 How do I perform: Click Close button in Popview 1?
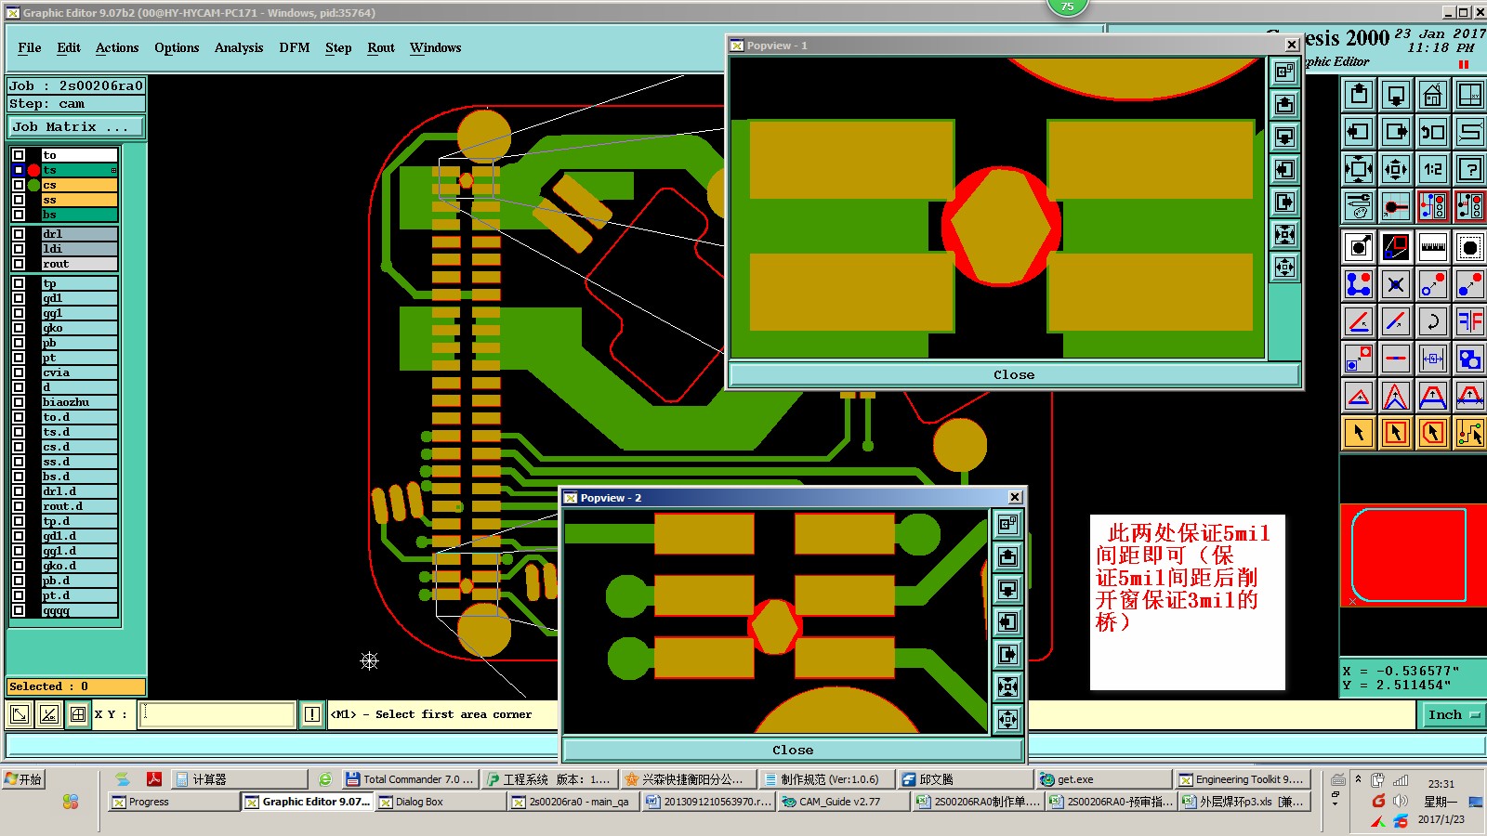pos(1014,374)
